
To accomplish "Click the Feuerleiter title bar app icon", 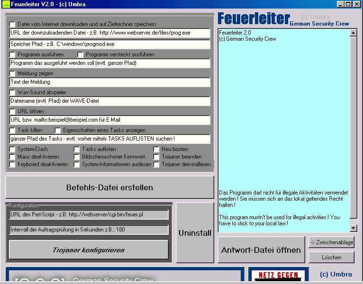I will coord(6,4).
